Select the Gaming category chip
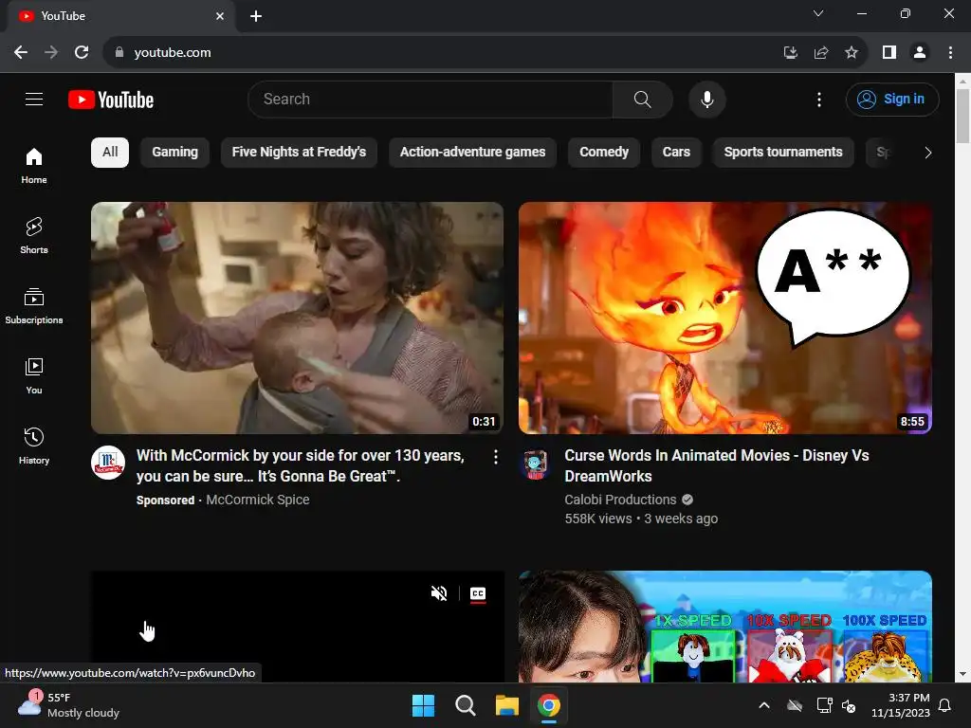Viewport: 971px width, 728px height. (174, 153)
